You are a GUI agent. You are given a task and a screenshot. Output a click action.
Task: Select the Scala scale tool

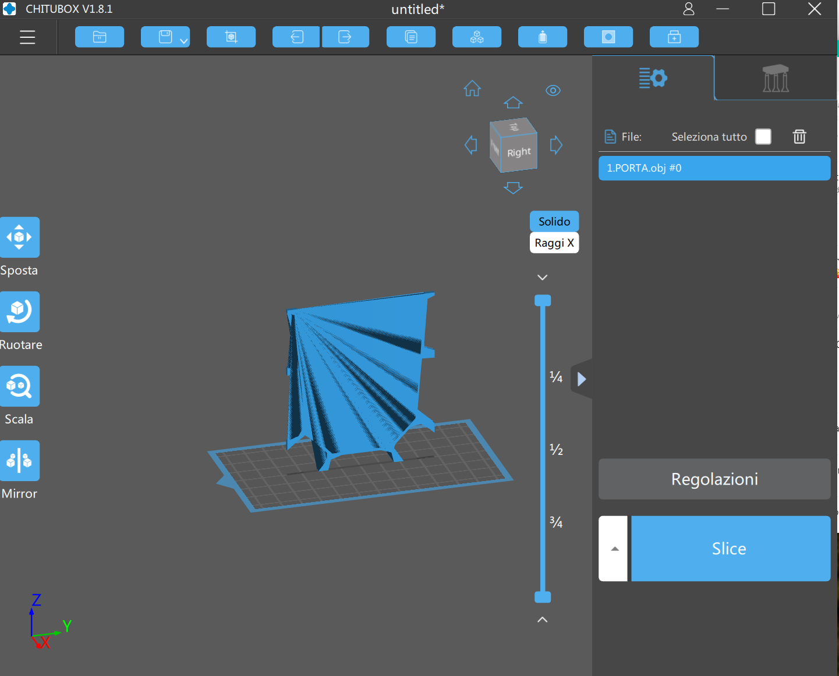pyautogui.click(x=20, y=386)
